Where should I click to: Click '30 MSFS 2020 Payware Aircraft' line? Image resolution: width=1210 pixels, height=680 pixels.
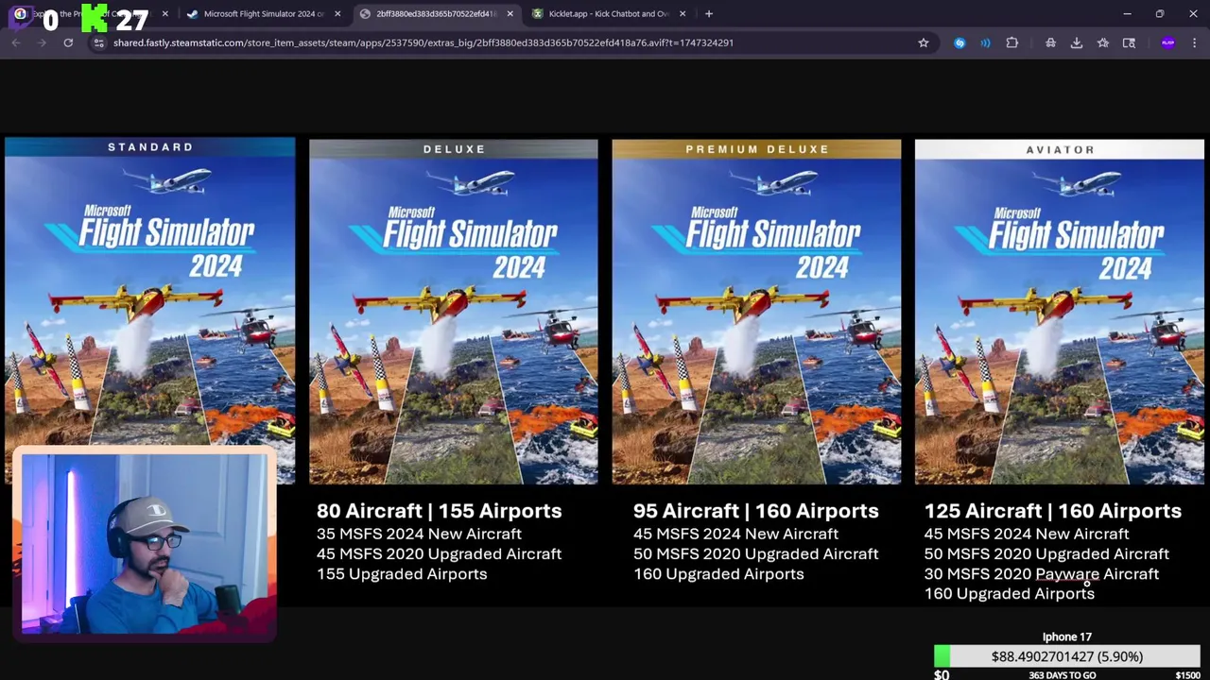[x=1041, y=573]
